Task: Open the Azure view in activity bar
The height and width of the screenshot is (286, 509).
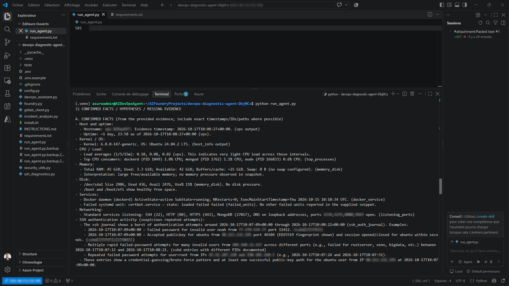Action: coord(7,119)
